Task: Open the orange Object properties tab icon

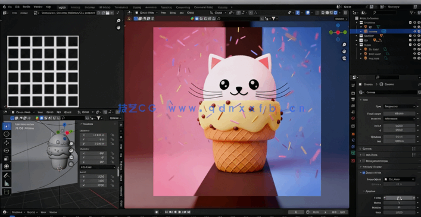Action: tap(353, 134)
